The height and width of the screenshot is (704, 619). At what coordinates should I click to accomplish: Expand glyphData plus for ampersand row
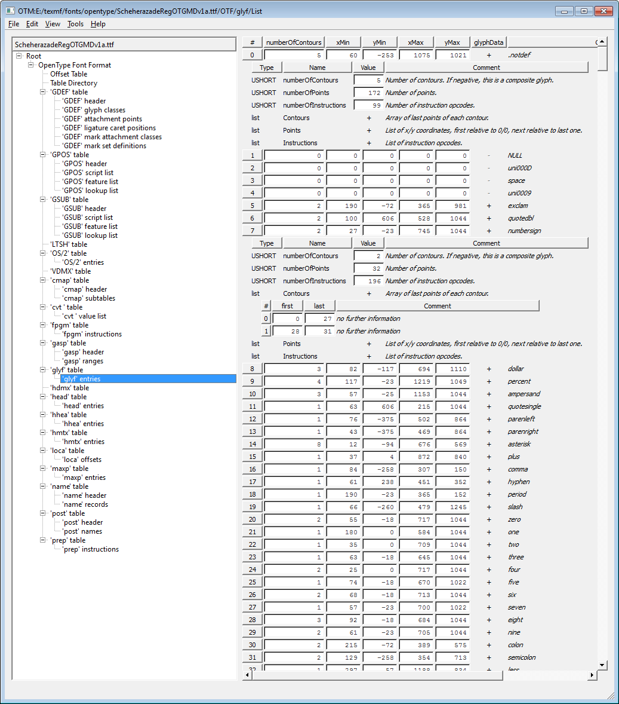tap(489, 394)
